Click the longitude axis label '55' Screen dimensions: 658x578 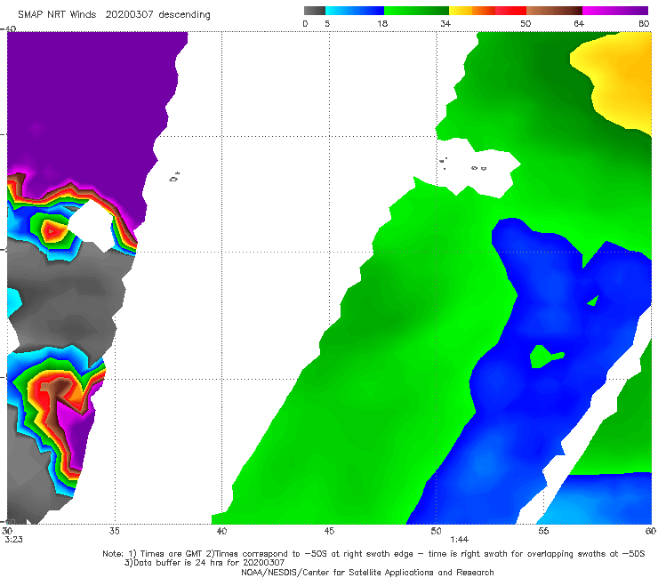pos(543,532)
